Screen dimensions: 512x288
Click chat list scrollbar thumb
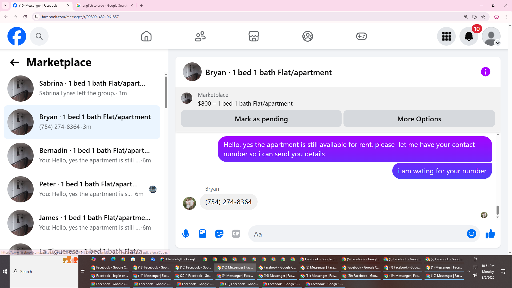point(166,92)
